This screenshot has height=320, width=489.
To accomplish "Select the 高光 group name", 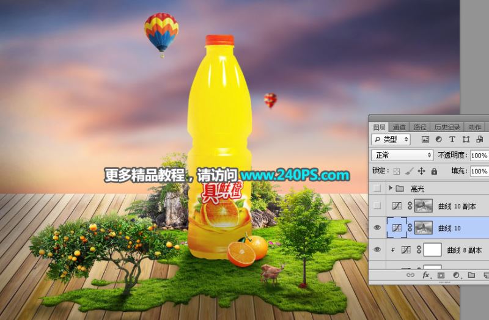I will [417, 189].
